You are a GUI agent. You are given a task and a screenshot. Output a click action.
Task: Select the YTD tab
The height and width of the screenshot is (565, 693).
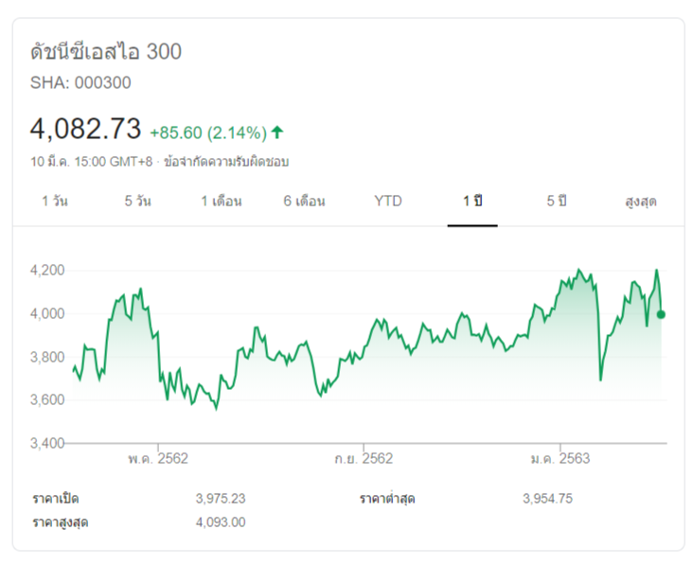pyautogui.click(x=387, y=201)
